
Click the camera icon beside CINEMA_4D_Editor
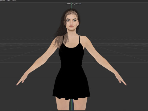point(80,4)
